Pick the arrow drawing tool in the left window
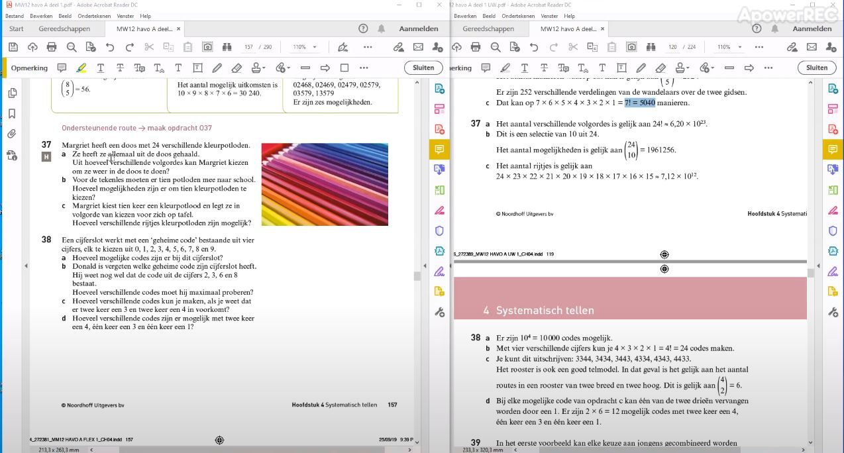 point(325,68)
